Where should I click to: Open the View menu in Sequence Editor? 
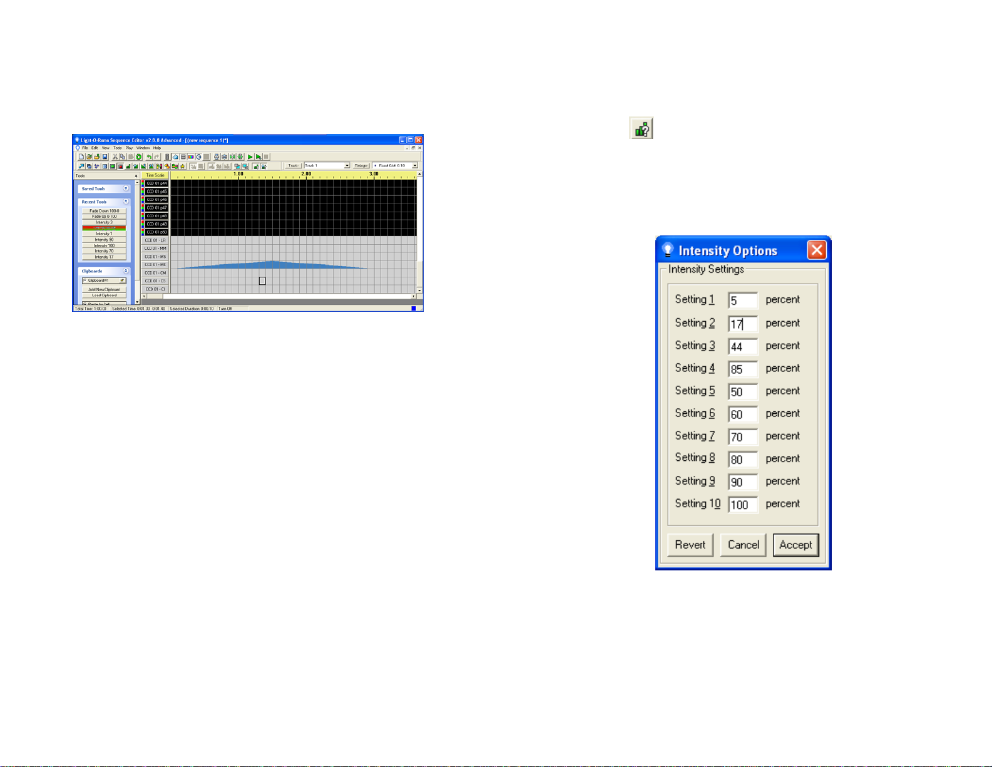pyautogui.click(x=106, y=148)
